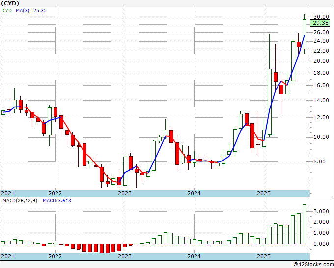Click the MACD:3.613 value label
The image size is (334, 268).
(x=57, y=201)
